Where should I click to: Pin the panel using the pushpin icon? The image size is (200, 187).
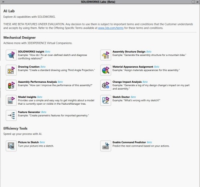pyautogui.click(x=198, y=2)
